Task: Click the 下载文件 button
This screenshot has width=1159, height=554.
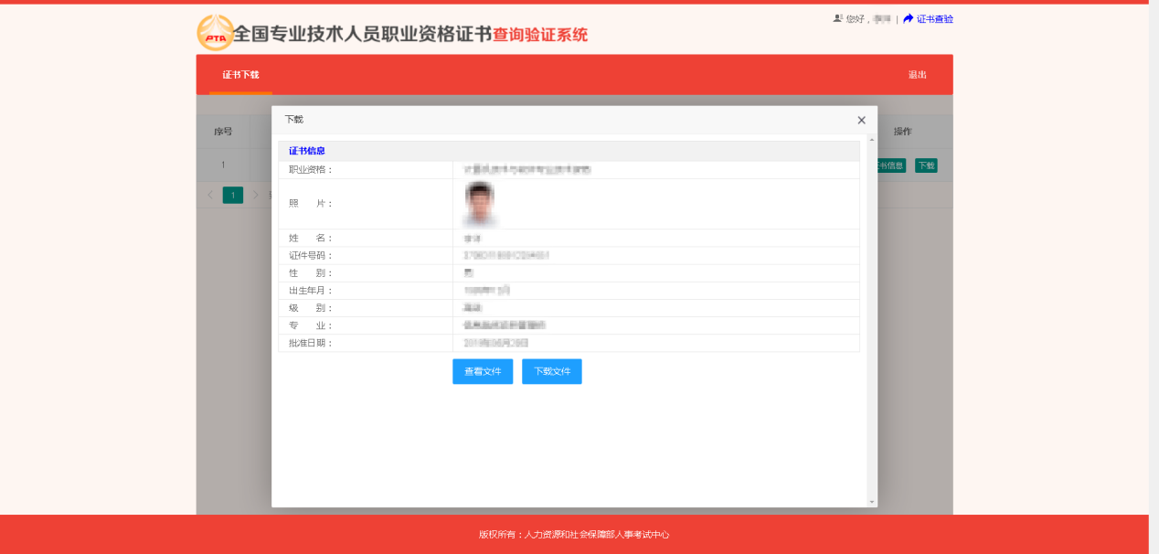Action: point(551,371)
